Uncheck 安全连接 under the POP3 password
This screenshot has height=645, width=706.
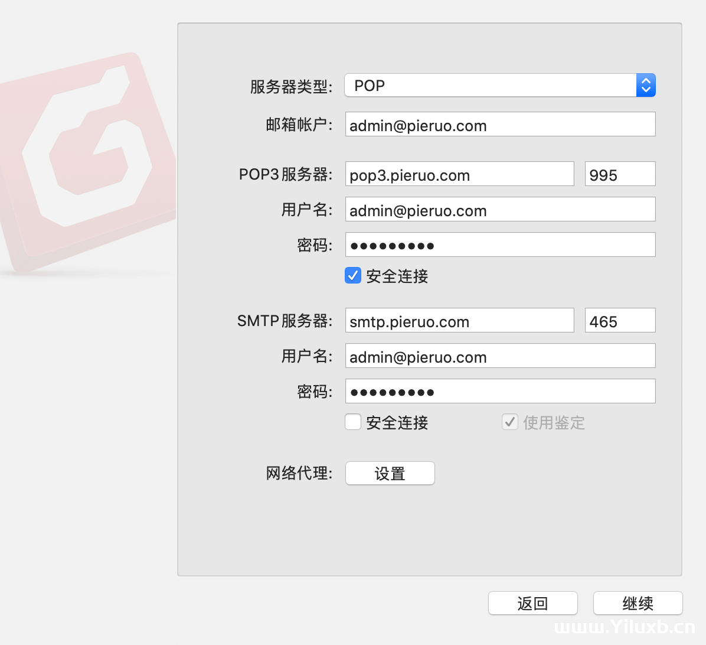click(x=353, y=275)
